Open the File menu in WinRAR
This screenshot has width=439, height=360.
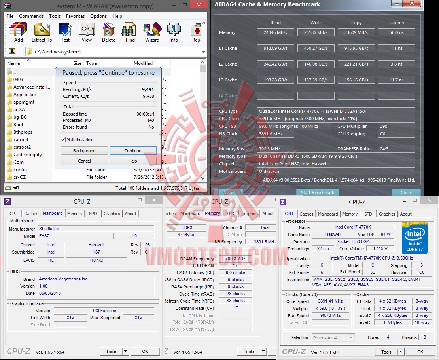pos(10,16)
